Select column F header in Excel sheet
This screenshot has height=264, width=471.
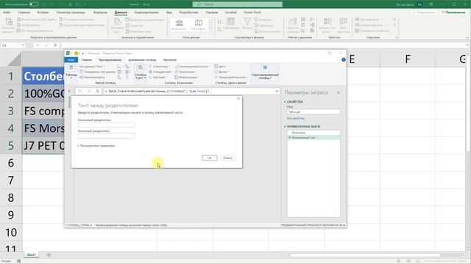tap(408, 59)
